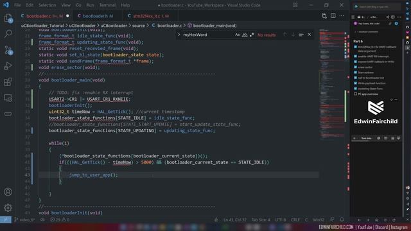Click the feedback icon in status bar
This screenshot has width=411, height=231.
(332, 219)
